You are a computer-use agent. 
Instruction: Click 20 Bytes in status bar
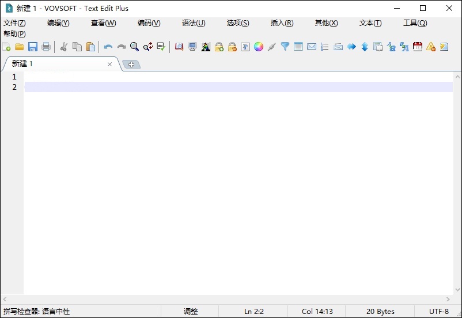pyautogui.click(x=380, y=311)
